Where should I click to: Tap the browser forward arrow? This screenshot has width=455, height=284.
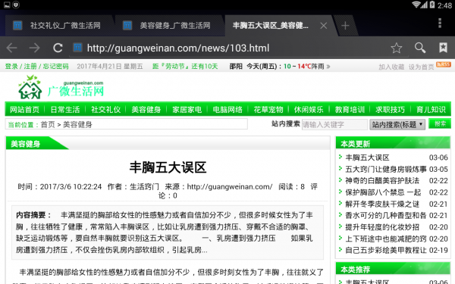point(35,48)
